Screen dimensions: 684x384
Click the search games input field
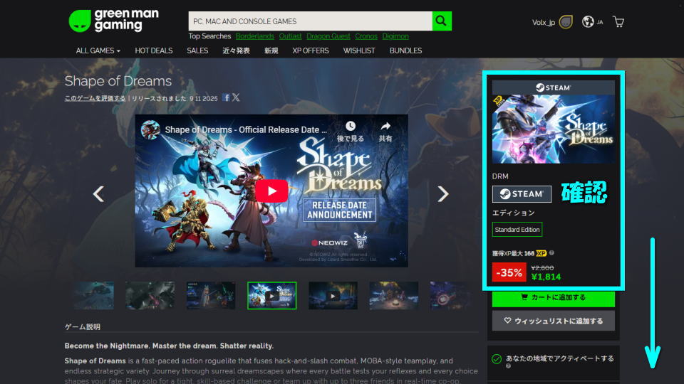pyautogui.click(x=310, y=21)
